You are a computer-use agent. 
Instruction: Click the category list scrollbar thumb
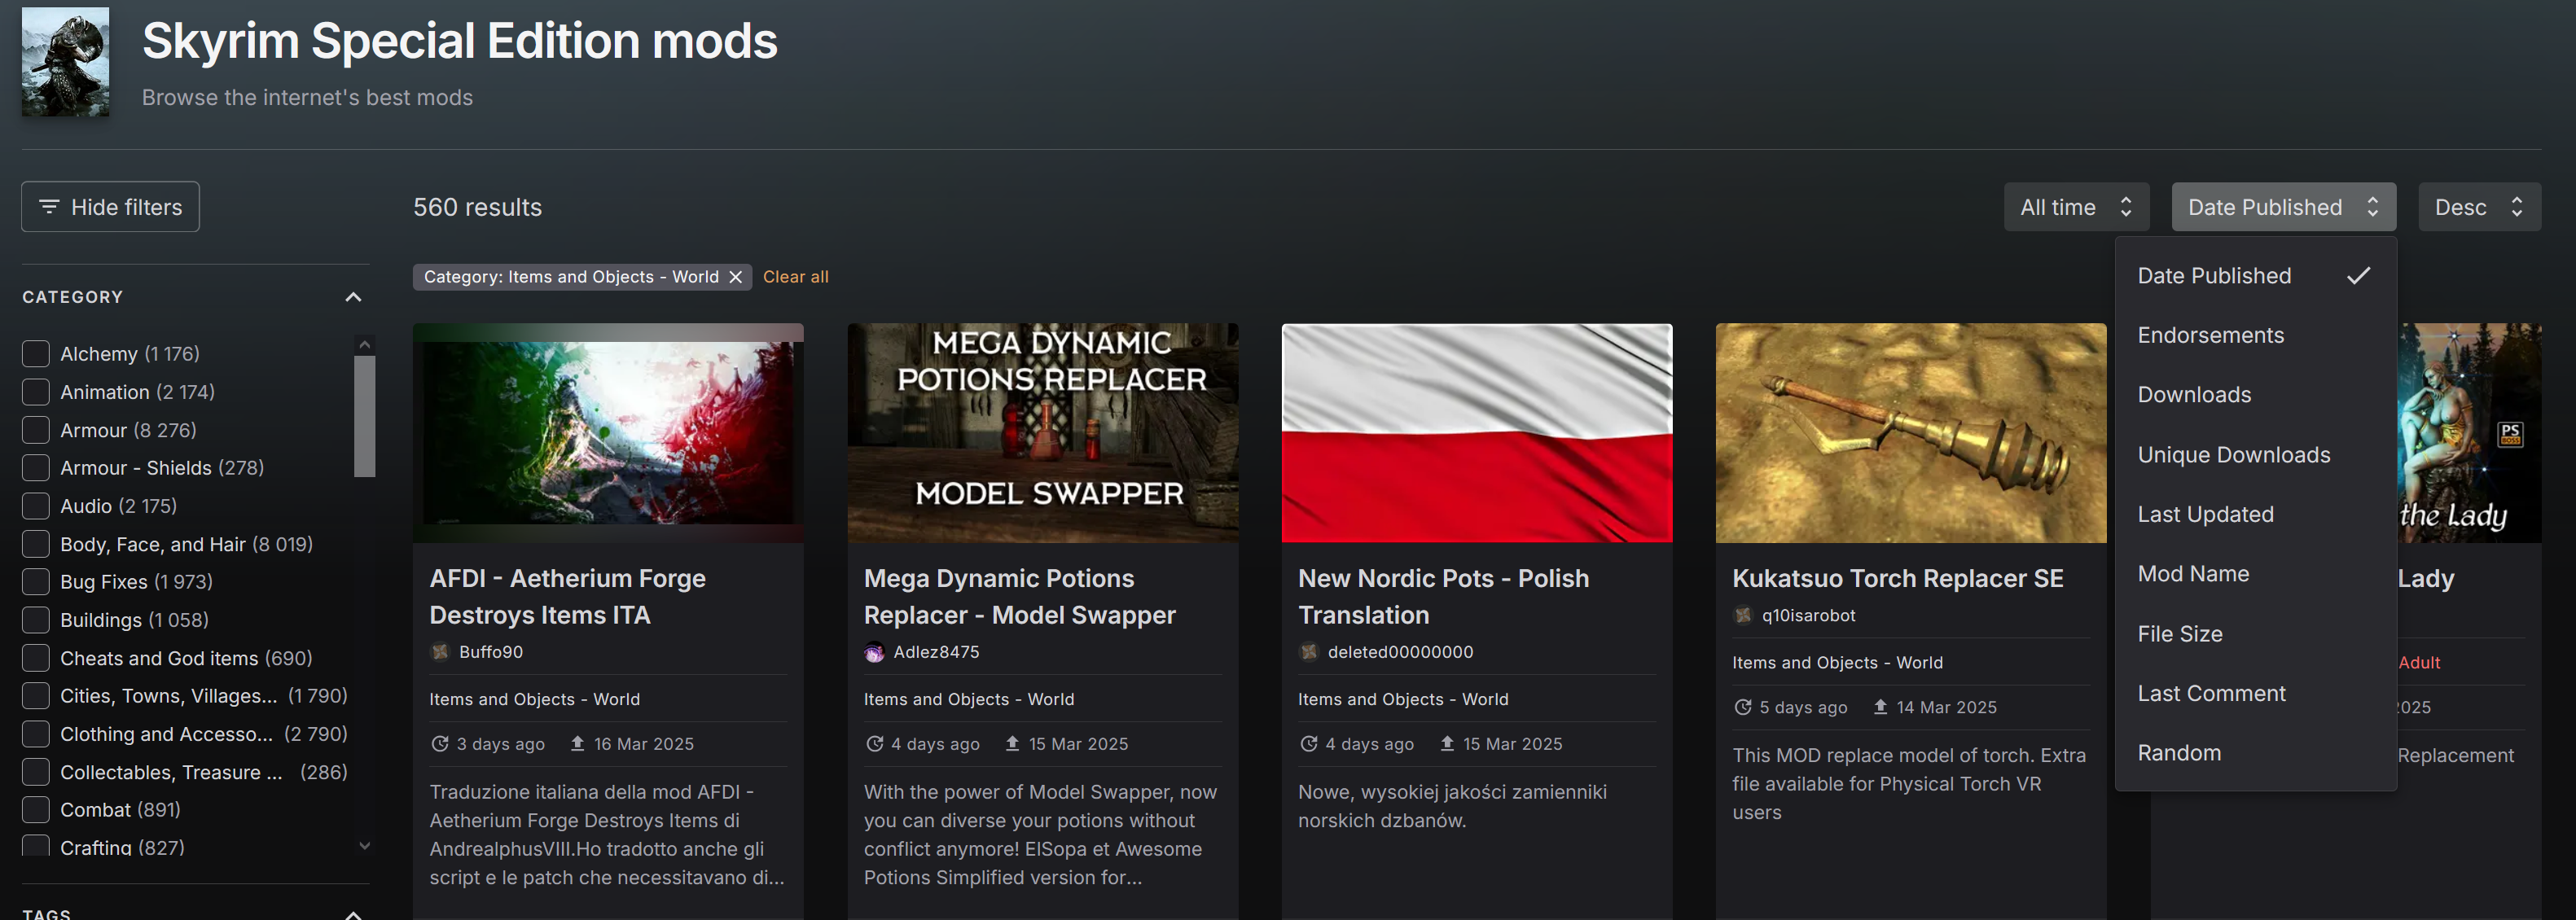[x=365, y=415]
